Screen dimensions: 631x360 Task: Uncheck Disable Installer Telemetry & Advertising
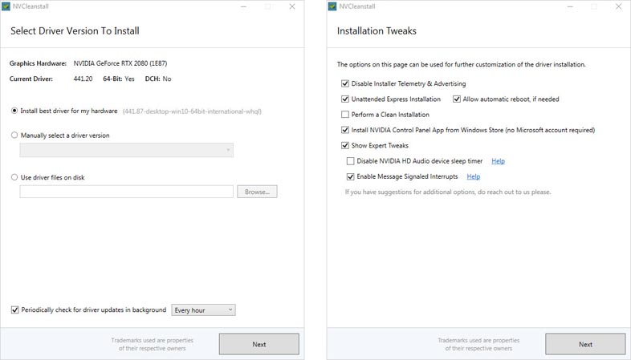click(x=345, y=83)
